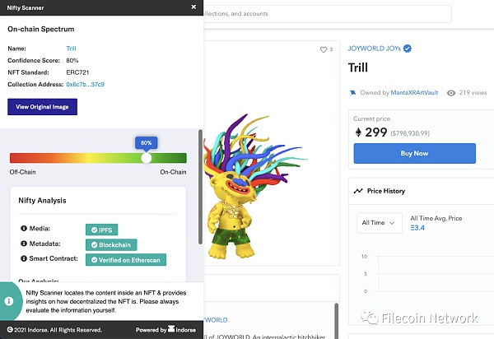Viewport: 494px width, 339px height.
Task: Click the View Original Image button
Action: coord(42,107)
